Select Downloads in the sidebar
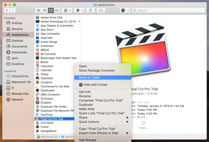209x142 pixels. (19, 52)
